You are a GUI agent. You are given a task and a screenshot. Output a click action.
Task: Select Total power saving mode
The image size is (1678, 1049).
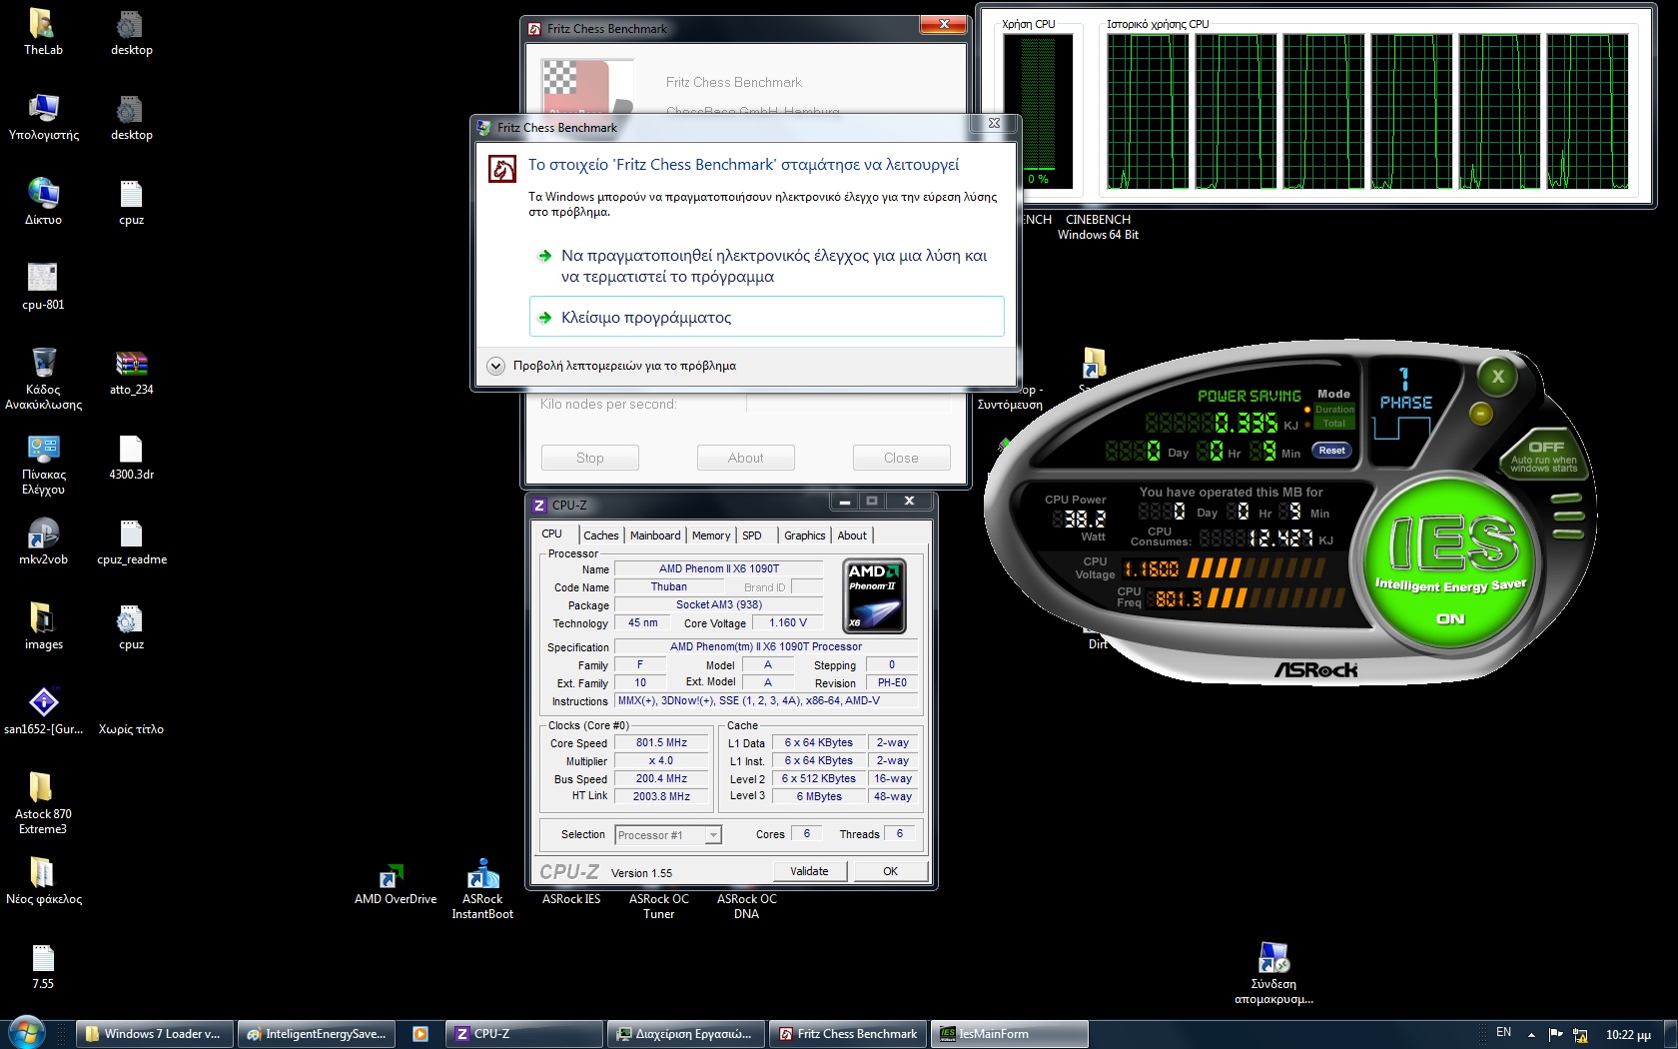tap(1334, 423)
